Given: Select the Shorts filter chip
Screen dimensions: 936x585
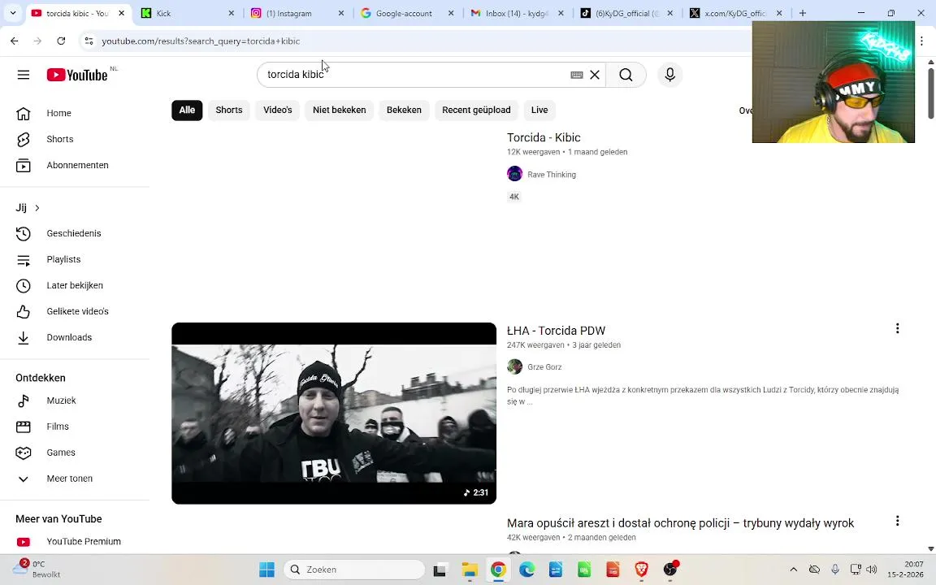Looking at the screenshot, I should click(228, 110).
